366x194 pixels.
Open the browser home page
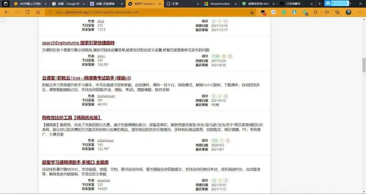38,12
